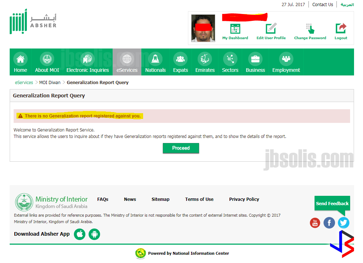Viewport: 363px width, 263px height.
Task: Open the Home menu label
Action: pyautogui.click(x=20, y=70)
